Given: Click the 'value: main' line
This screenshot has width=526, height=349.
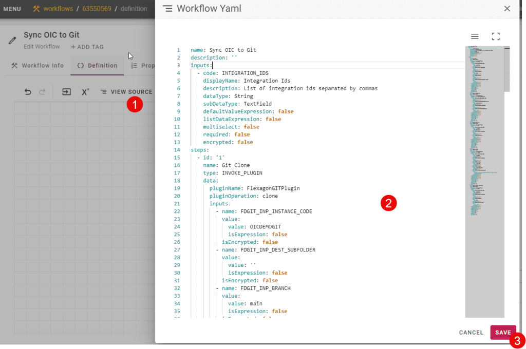Looking at the screenshot, I should [245, 304].
